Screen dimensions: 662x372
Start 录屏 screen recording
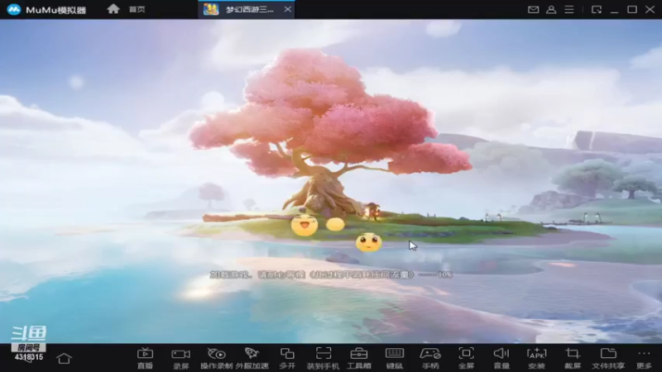pyautogui.click(x=180, y=358)
